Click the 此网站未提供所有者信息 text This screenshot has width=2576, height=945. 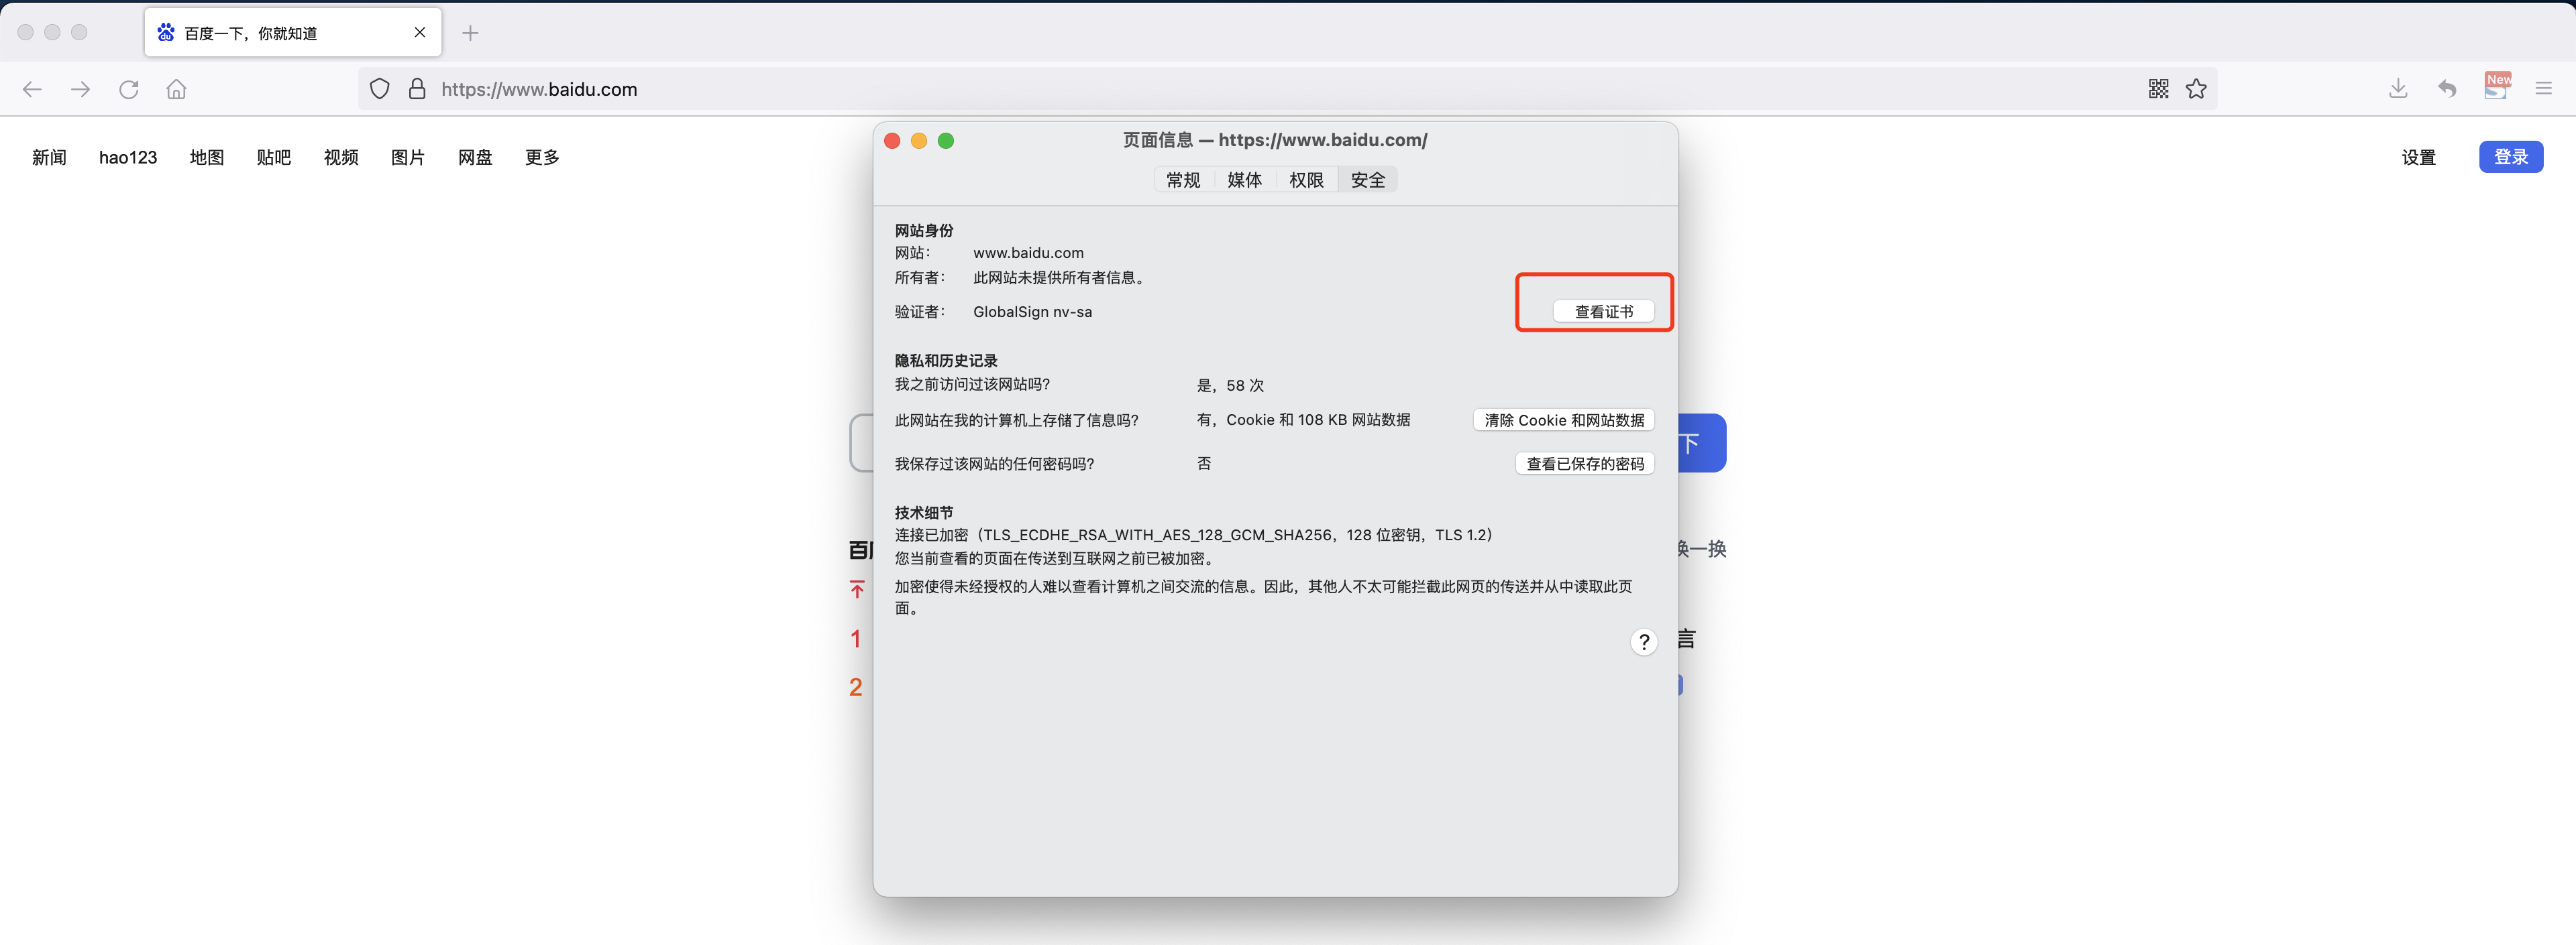1061,277
